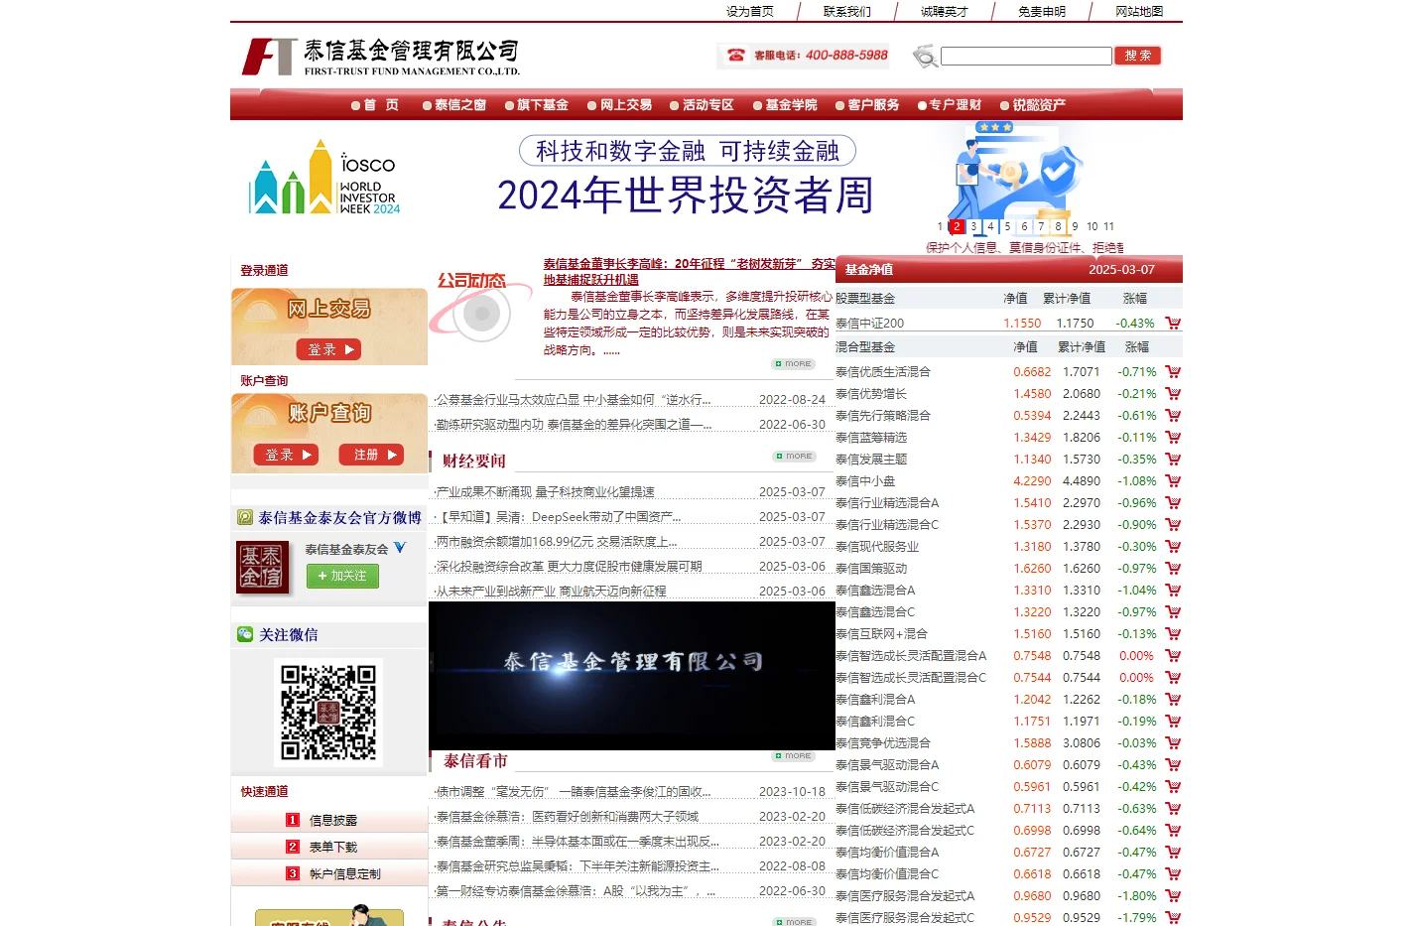This screenshot has width=1413, height=926.
Task: Open fund 泰信中证200 detail link
Action: pos(869,323)
